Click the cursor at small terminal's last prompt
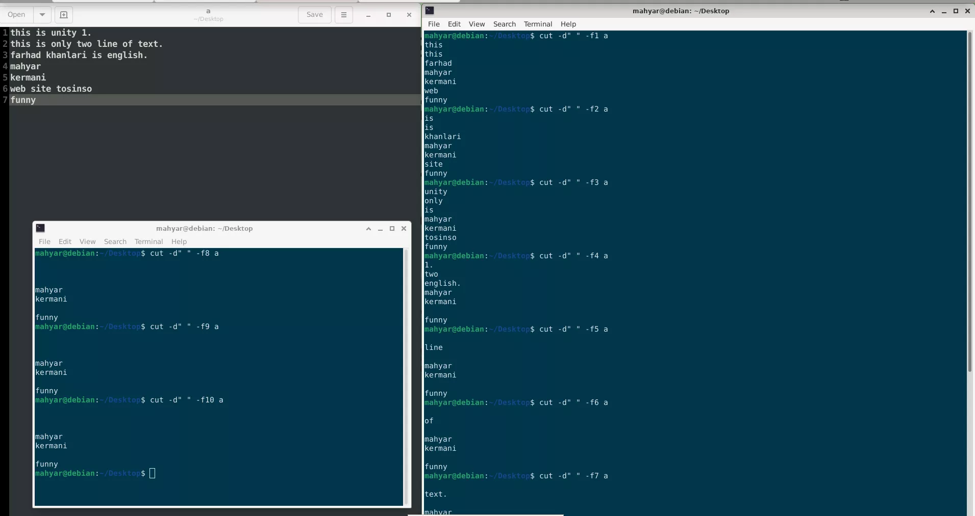Image resolution: width=975 pixels, height=516 pixels. (152, 473)
